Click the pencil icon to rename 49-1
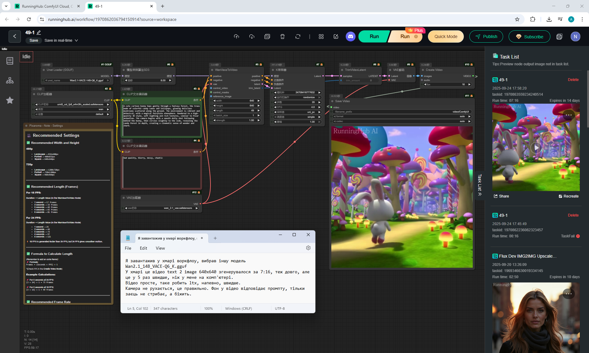Screen dimensions: 589x353 [39, 33]
